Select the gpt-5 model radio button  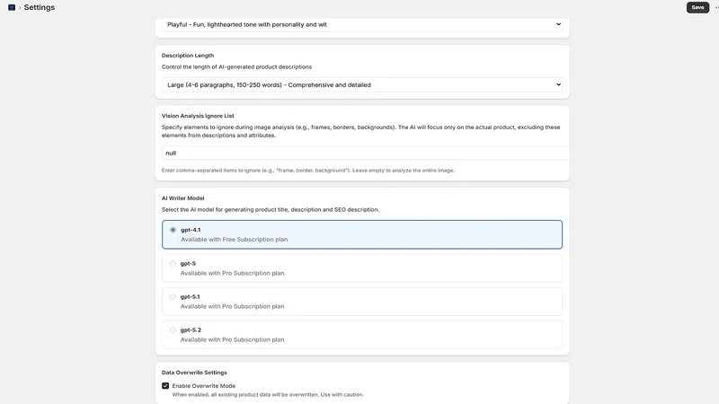tap(173, 263)
